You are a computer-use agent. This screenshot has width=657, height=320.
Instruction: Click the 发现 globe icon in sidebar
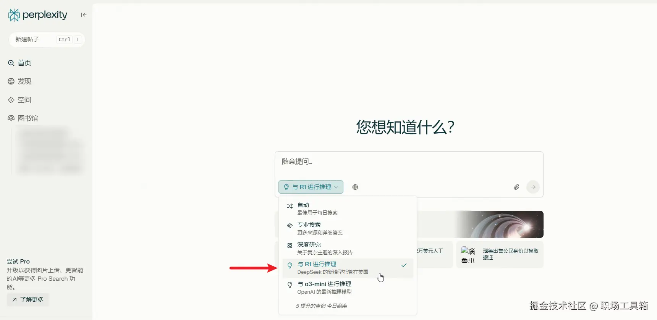[11, 81]
